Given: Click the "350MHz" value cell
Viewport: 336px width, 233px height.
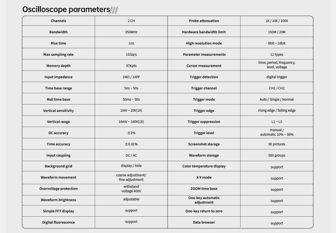Looking at the screenshot, I should (131, 32).
